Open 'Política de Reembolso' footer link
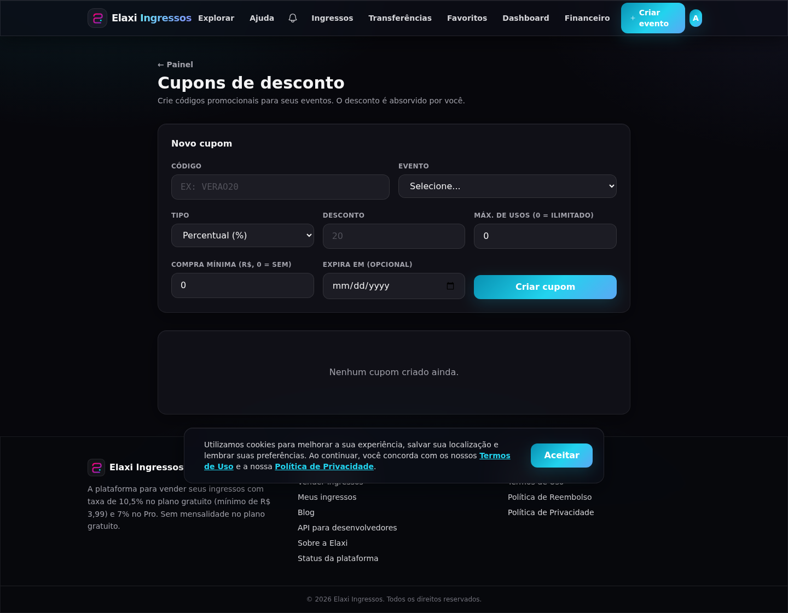 coord(549,497)
